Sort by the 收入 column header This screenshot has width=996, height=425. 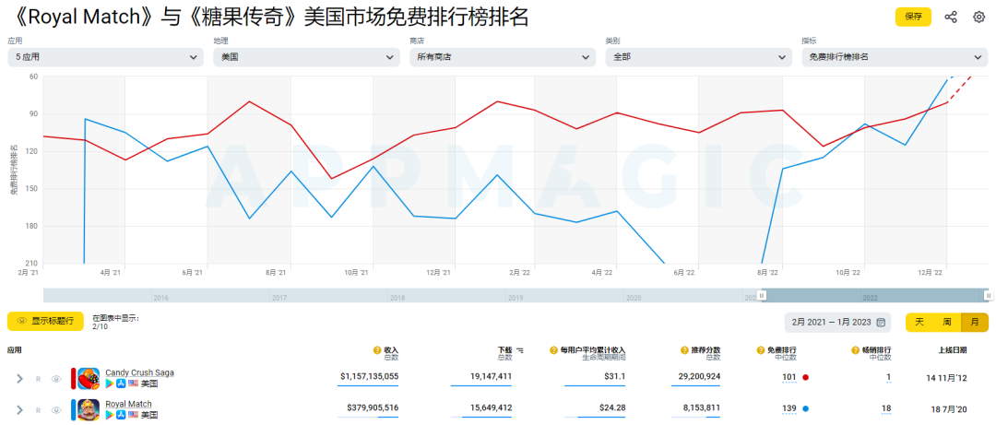[391, 350]
